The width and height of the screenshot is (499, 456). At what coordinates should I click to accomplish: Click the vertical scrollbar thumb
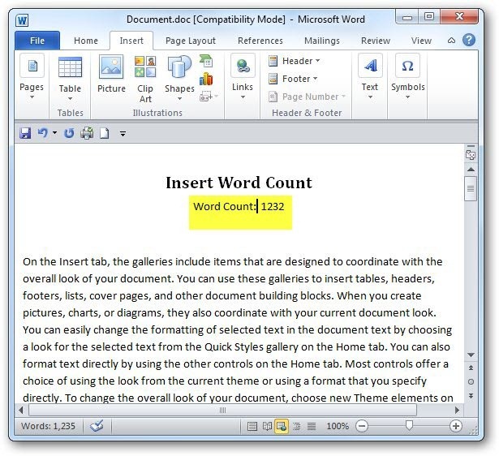tap(471, 189)
